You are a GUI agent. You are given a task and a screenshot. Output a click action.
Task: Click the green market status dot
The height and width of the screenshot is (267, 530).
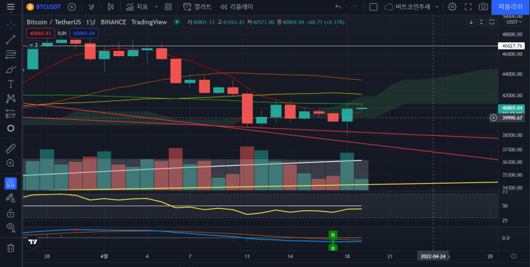pos(176,22)
